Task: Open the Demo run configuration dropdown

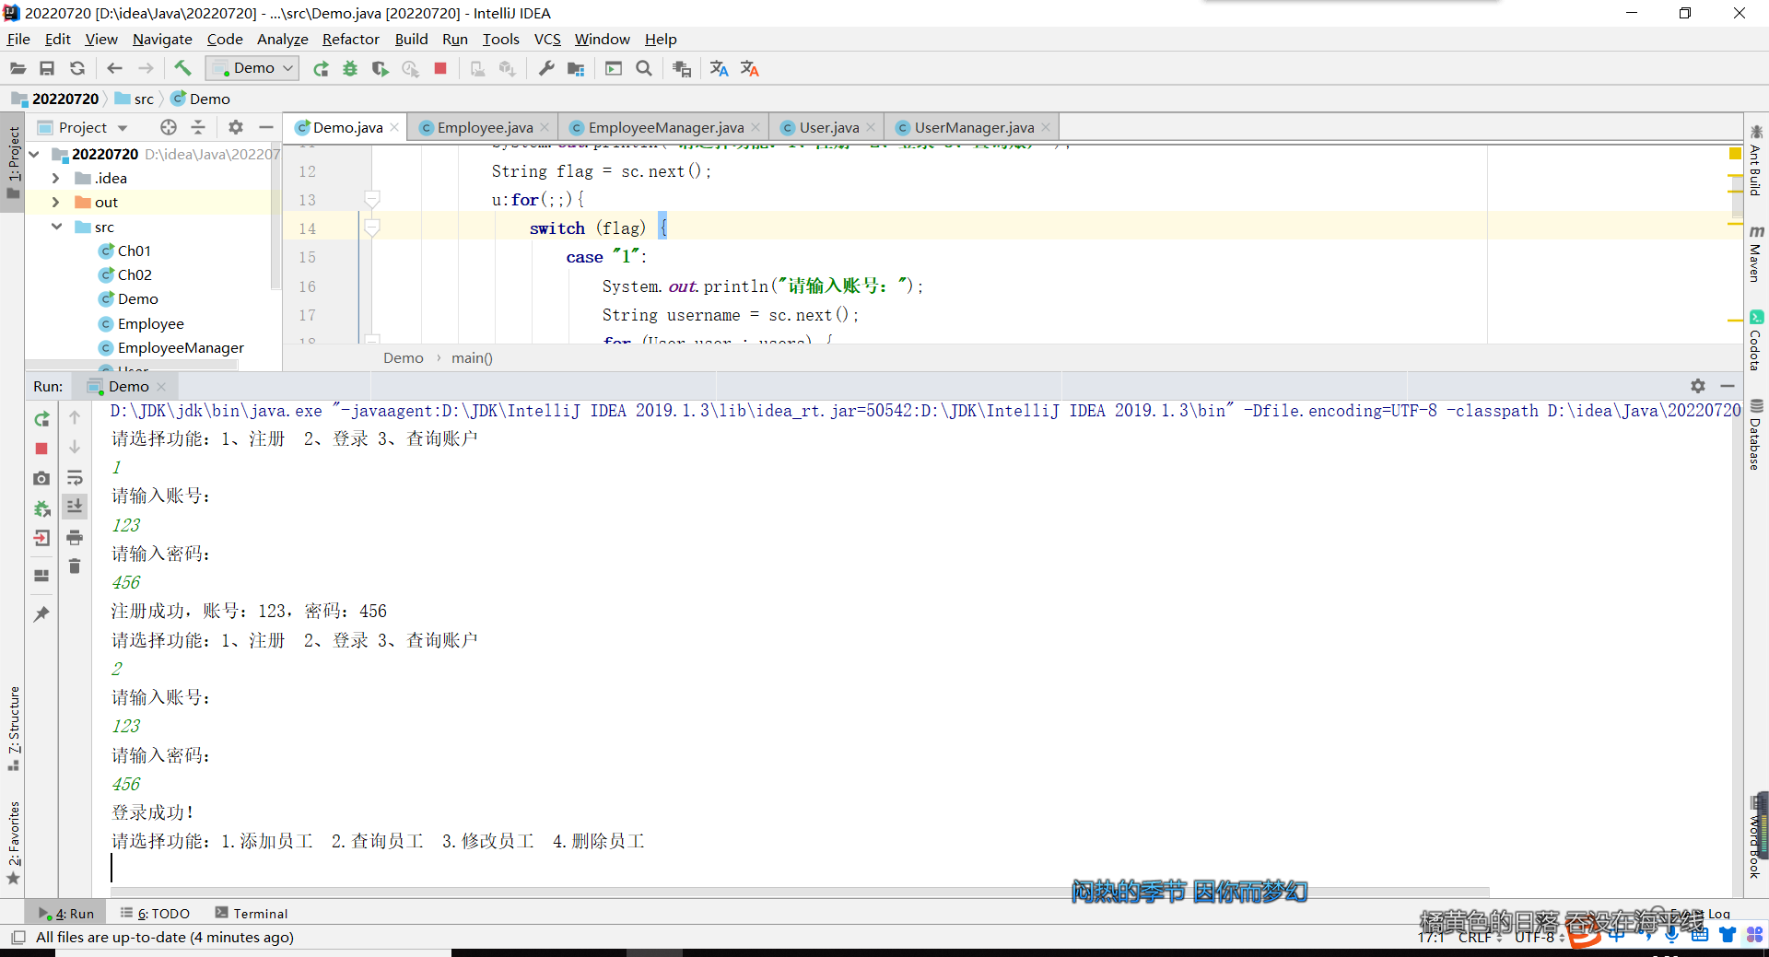Action: (x=252, y=68)
